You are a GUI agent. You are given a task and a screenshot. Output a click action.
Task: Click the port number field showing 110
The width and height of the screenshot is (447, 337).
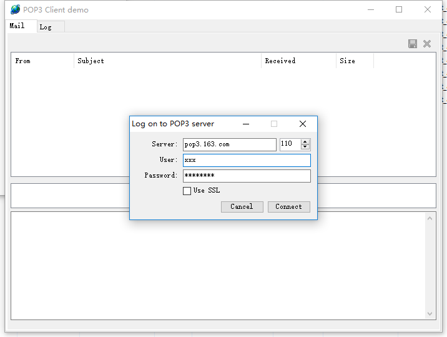(290, 144)
